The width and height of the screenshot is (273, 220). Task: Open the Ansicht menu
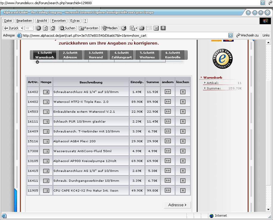[42, 21]
